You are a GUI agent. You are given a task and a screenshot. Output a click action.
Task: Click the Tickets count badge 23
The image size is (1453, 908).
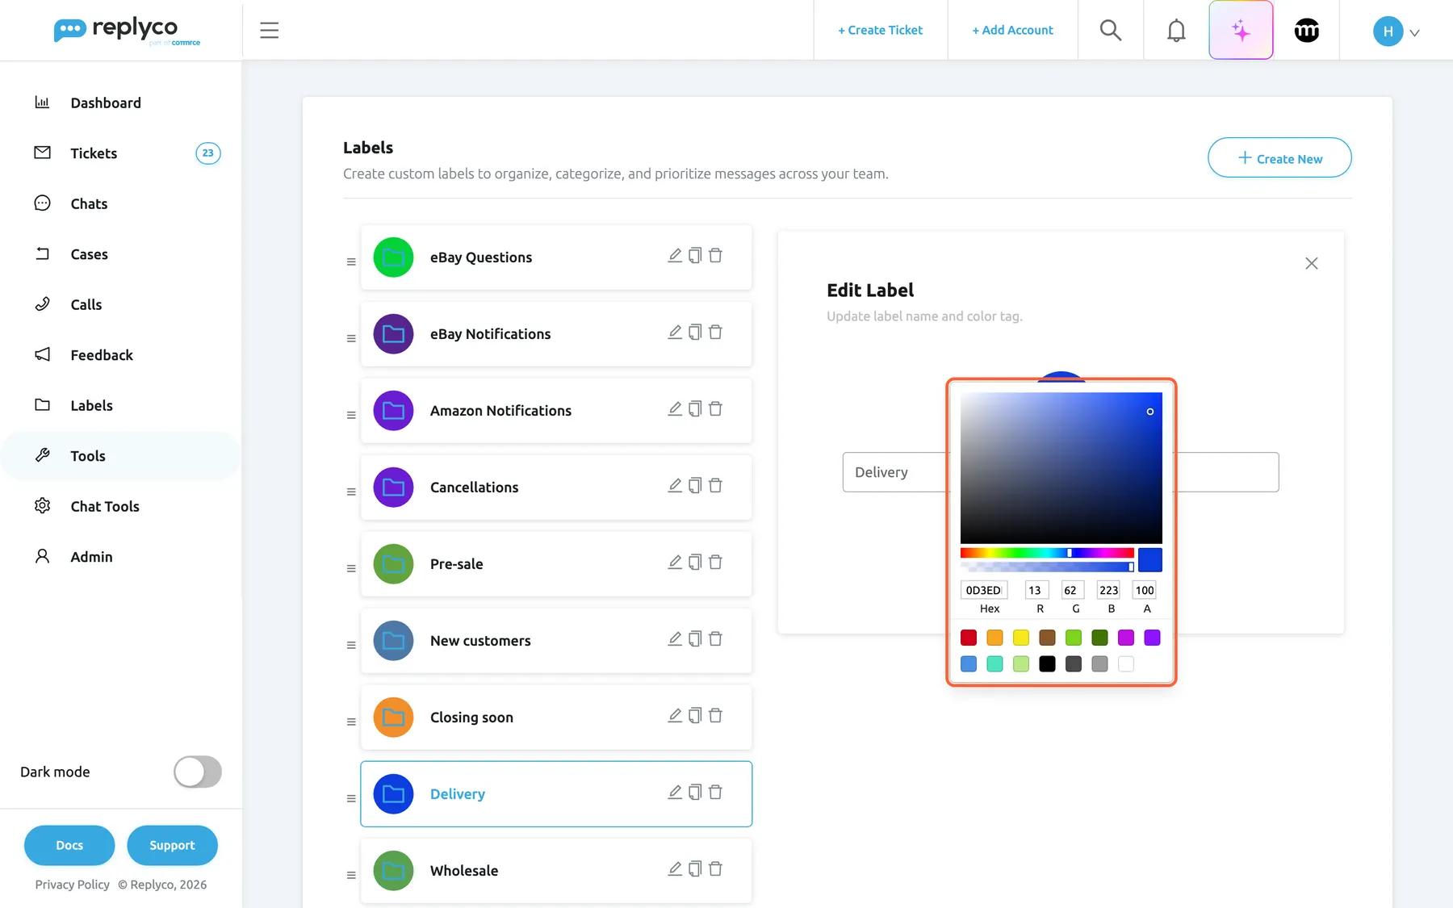(208, 153)
